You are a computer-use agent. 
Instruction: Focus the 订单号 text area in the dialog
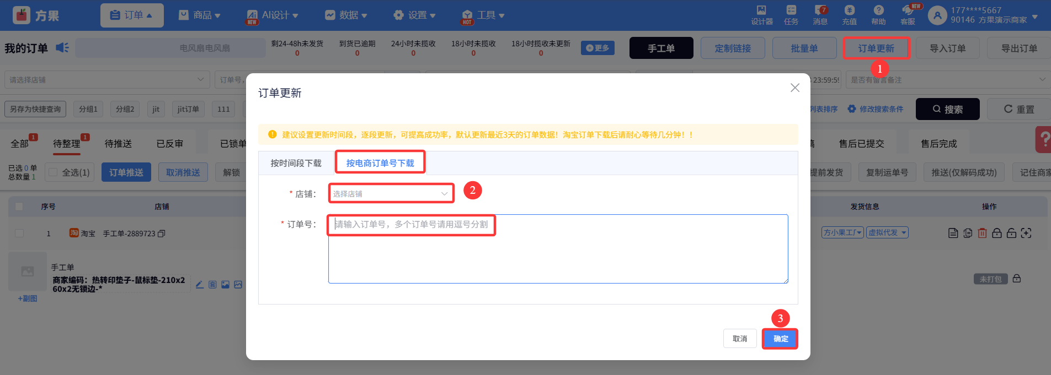tap(558, 249)
